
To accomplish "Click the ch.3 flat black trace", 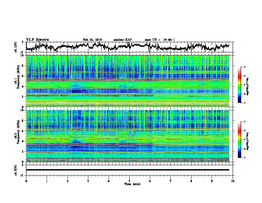I will [x=128, y=170].
